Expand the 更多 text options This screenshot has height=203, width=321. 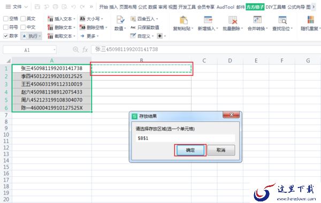pyautogui.click(x=89, y=36)
